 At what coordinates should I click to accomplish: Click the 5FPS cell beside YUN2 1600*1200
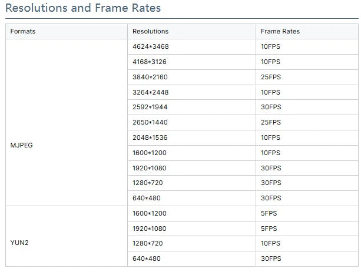[307, 213]
